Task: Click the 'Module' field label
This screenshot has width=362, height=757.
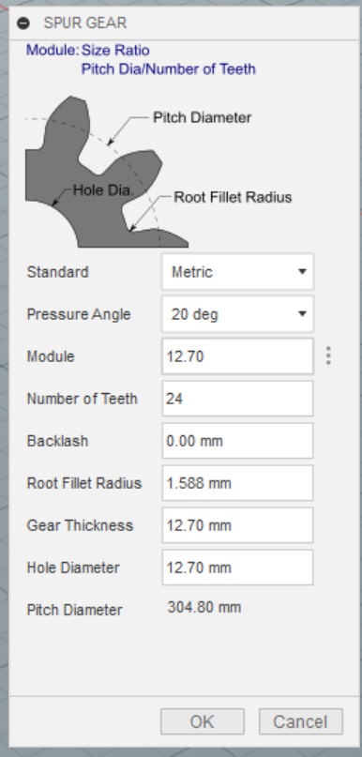Action: pos(51,356)
